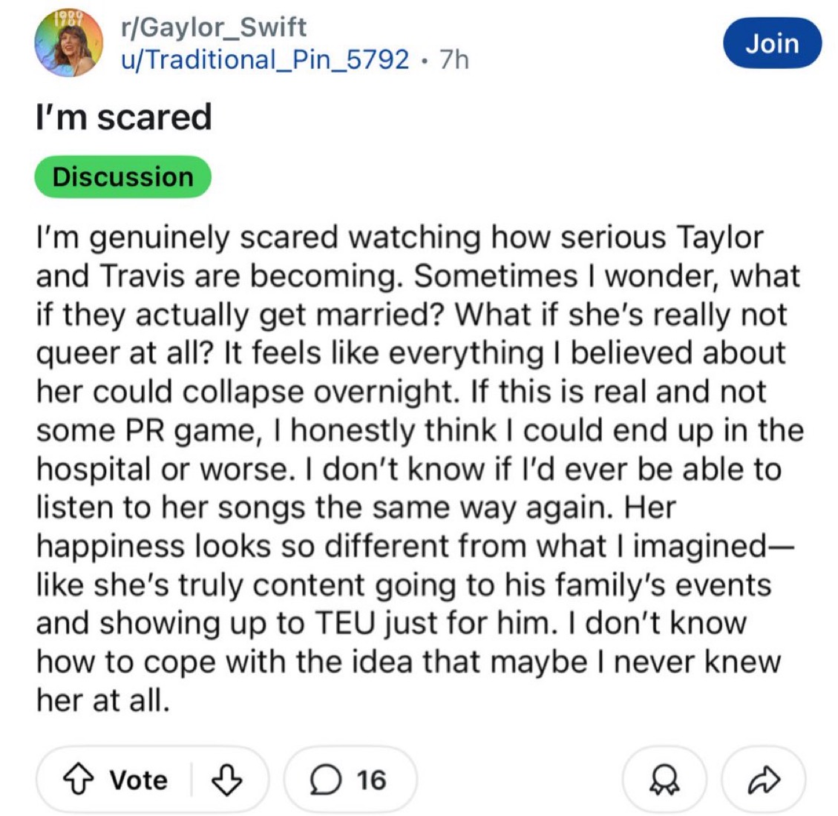Viewport: 838px width, 816px height.
Task: Downvote the post with the down arrow
Action: click(228, 779)
